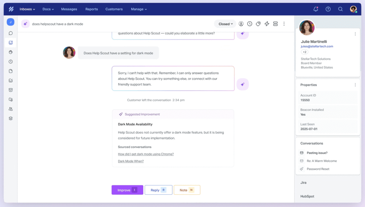Go to the Reports tab
Image resolution: width=365 pixels, height=207 pixels.
(x=92, y=9)
